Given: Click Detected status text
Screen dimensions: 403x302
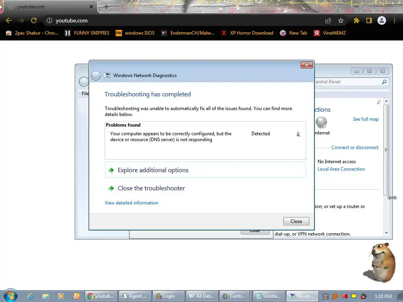Looking at the screenshot, I should [x=261, y=134].
